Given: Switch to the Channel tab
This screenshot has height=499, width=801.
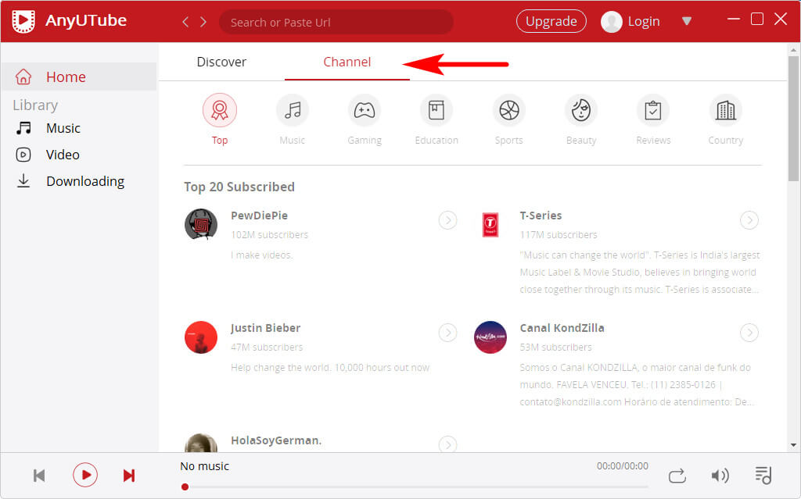Looking at the screenshot, I should tap(347, 62).
